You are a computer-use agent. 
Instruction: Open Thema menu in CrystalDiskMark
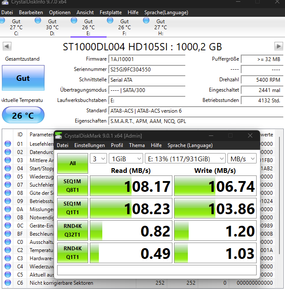(137, 145)
